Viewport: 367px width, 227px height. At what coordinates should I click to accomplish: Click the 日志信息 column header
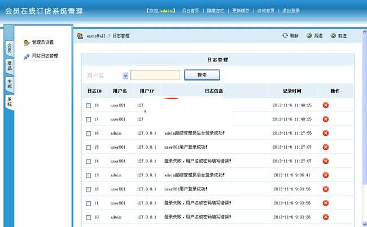(x=213, y=91)
